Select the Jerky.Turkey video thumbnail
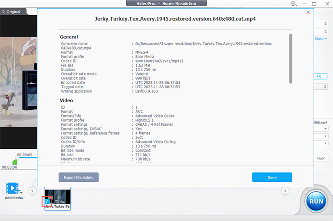 point(57,199)
